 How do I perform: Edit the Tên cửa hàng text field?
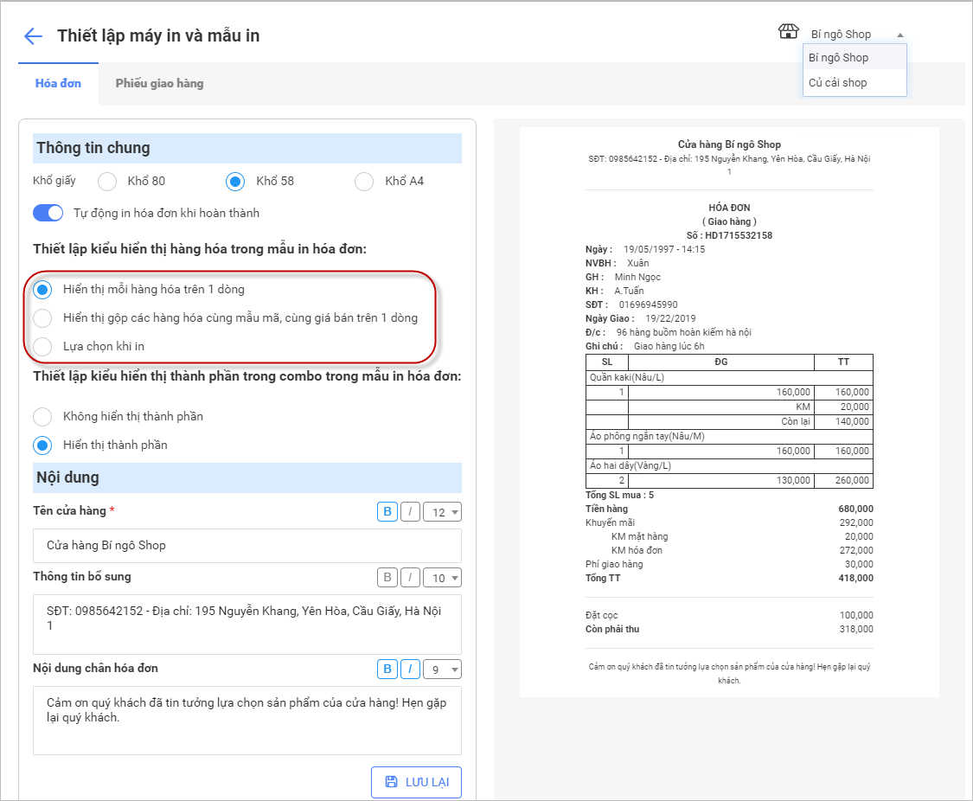(x=247, y=545)
